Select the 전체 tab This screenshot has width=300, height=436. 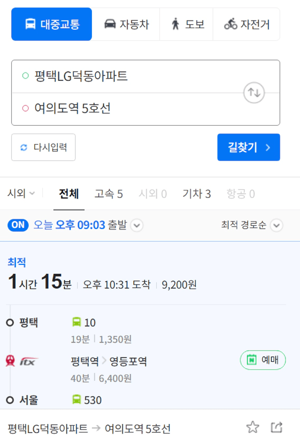click(x=69, y=194)
